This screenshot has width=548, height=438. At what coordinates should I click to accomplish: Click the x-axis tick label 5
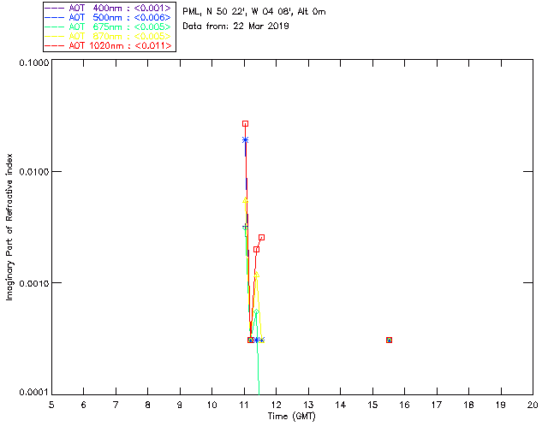tap(51, 405)
